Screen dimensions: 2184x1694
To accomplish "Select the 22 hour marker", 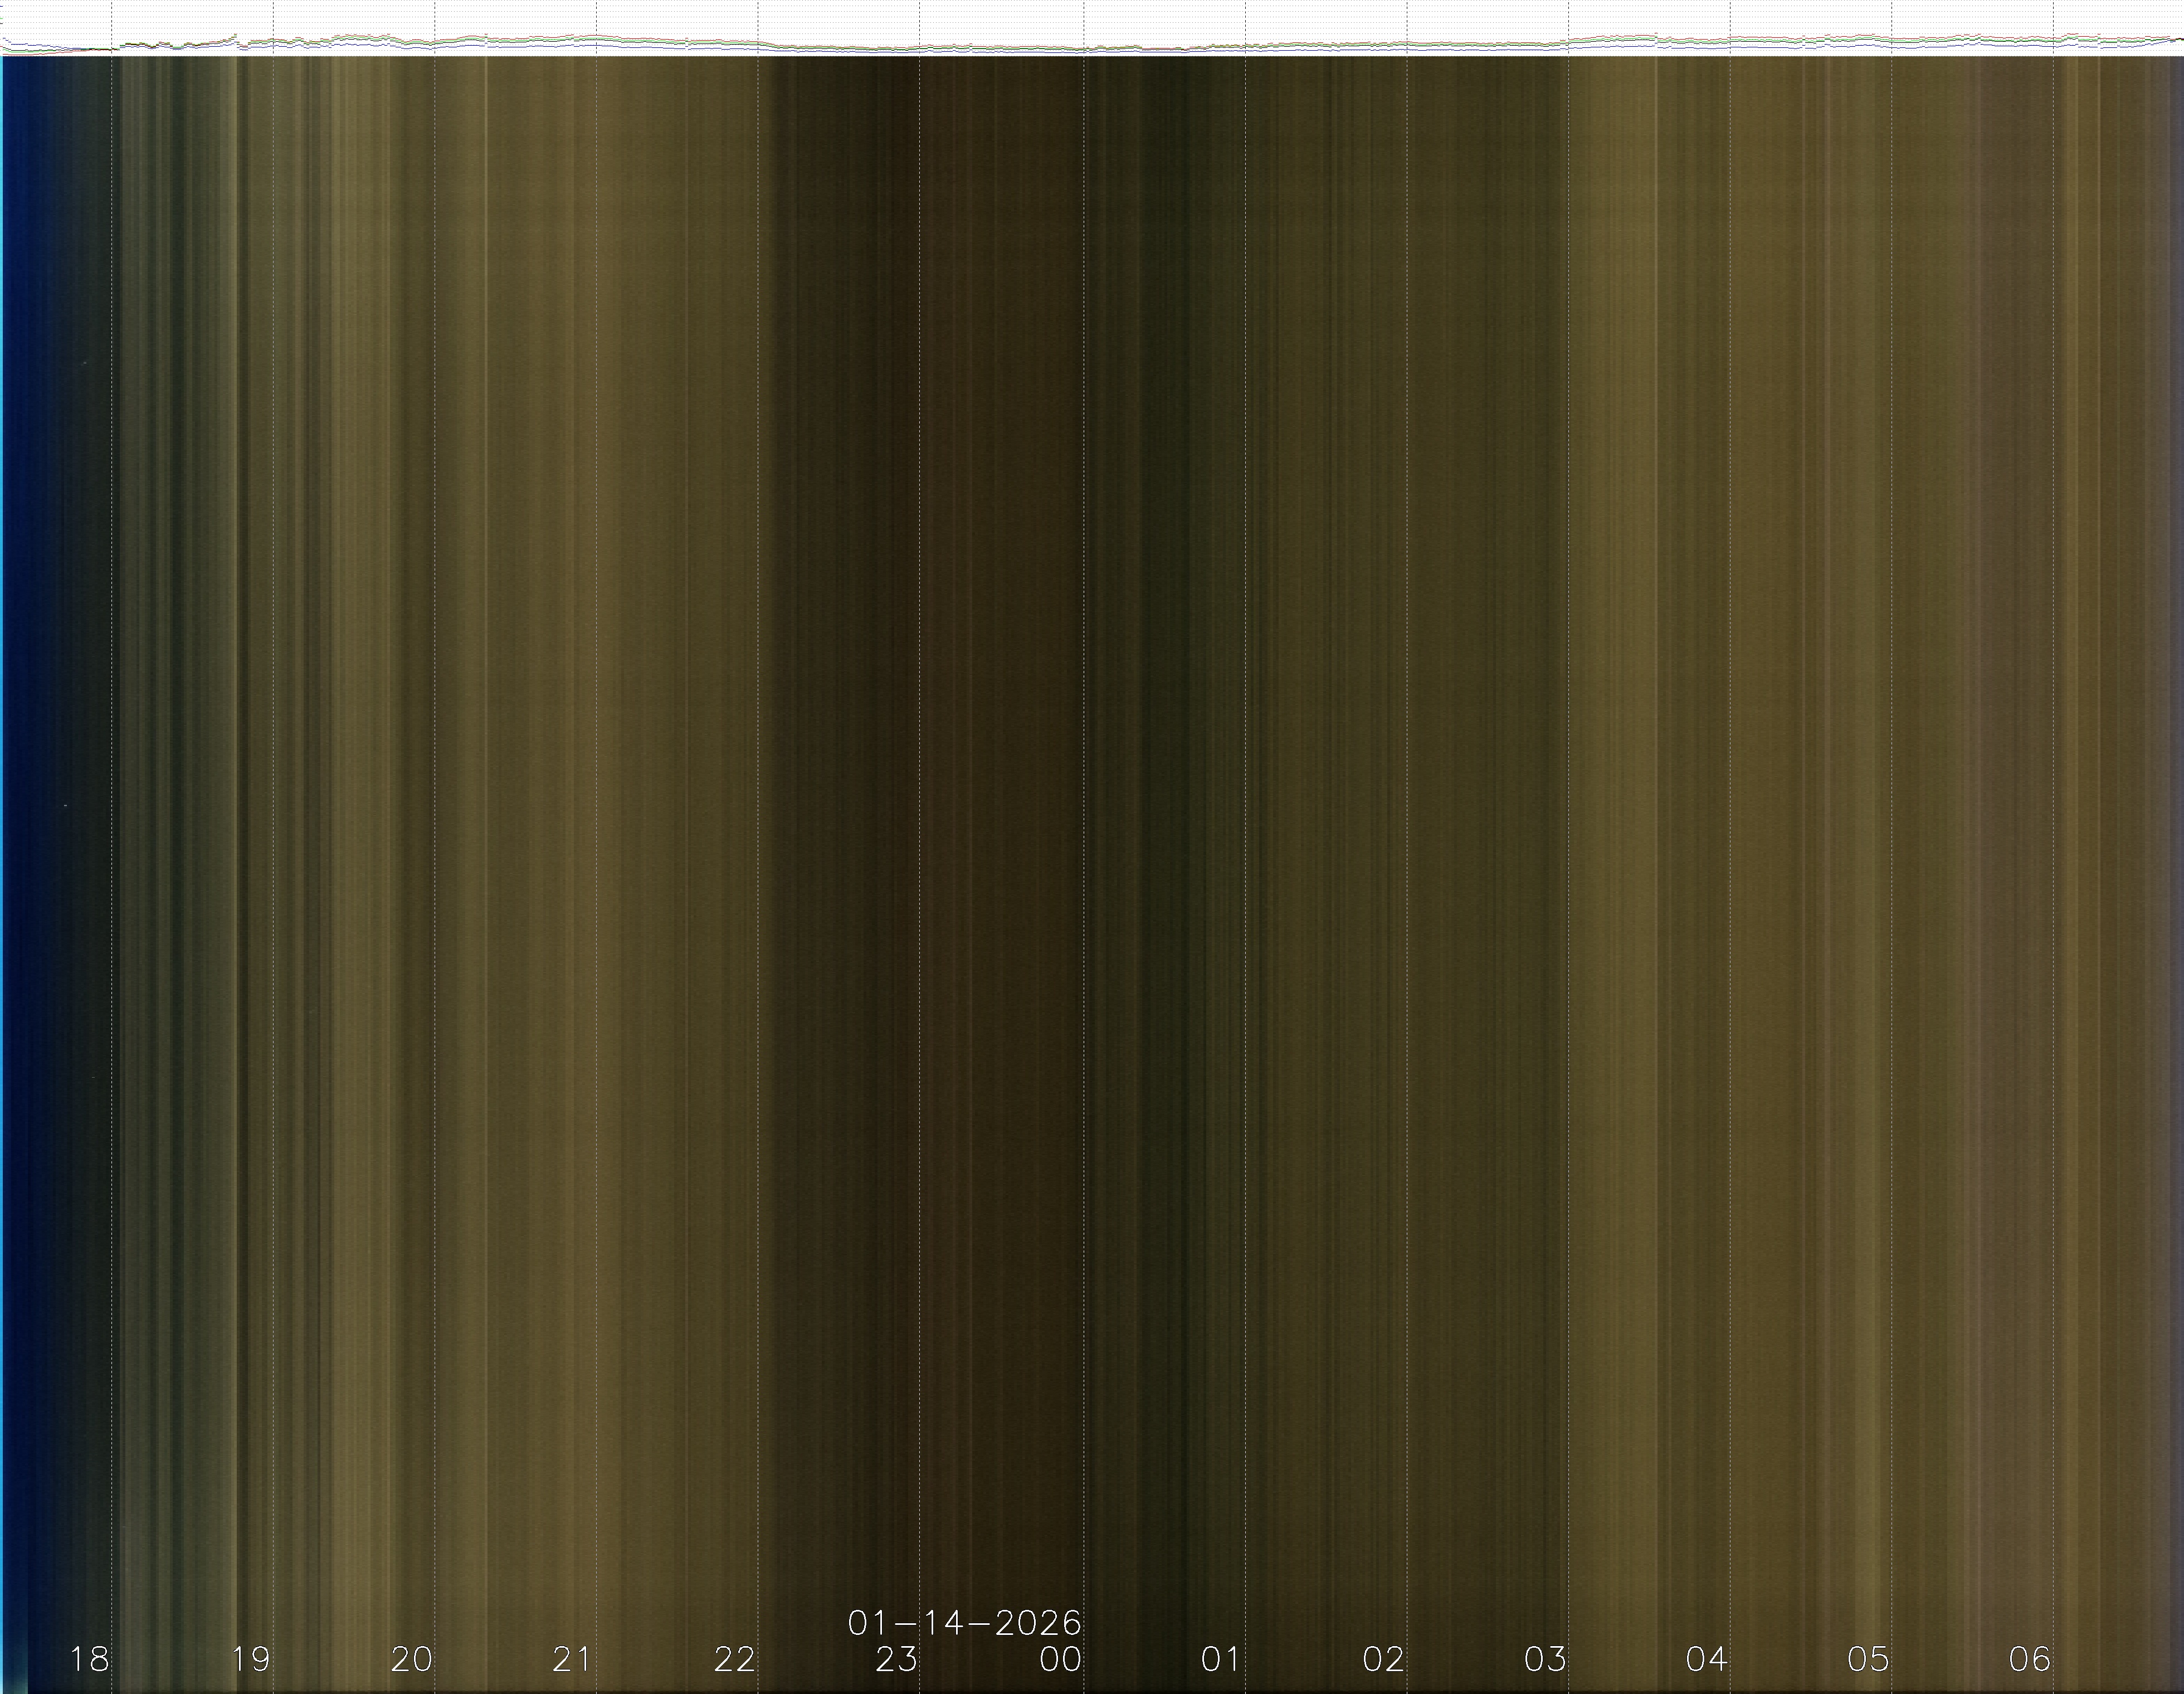I will 735,1660.
